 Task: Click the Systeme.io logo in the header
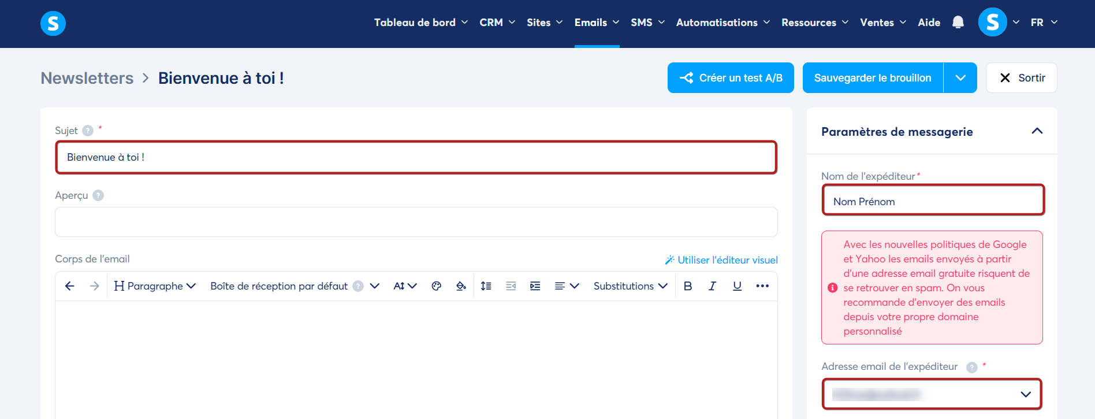click(53, 23)
